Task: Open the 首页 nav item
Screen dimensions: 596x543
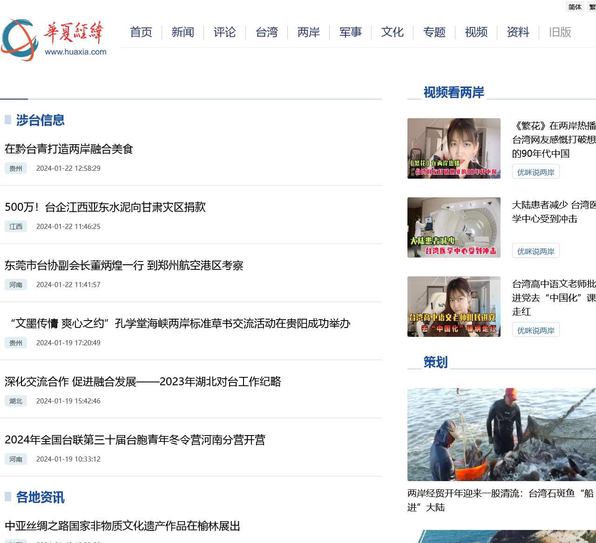Action: [141, 32]
